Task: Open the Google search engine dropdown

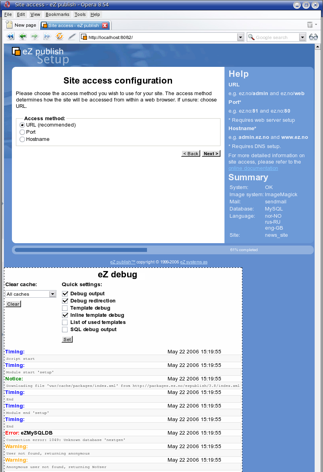Action: click(x=302, y=37)
